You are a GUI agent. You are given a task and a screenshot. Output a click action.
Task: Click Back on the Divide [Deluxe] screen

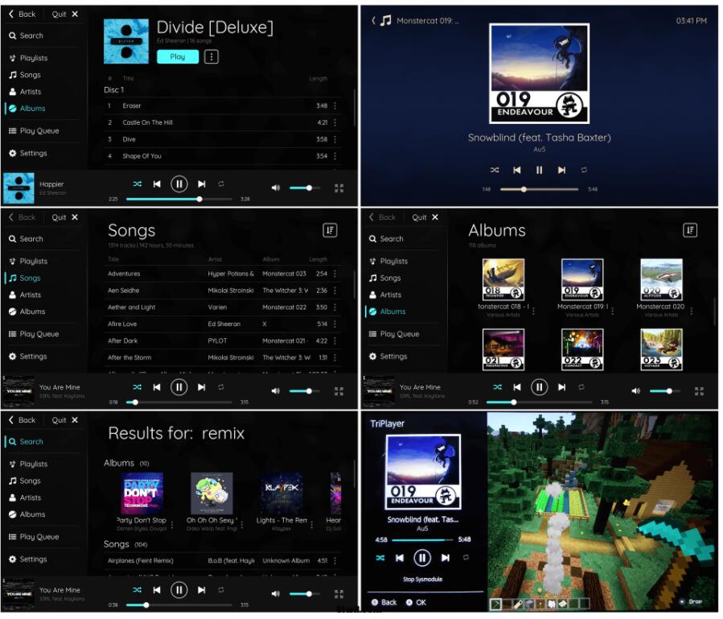tap(23, 14)
